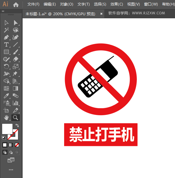
Task: Select the Scale tool
Action: (x=16, y=66)
